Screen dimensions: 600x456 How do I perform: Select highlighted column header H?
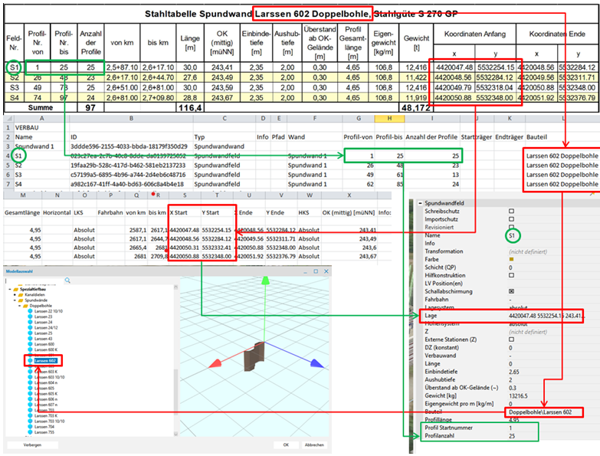tap(389, 118)
